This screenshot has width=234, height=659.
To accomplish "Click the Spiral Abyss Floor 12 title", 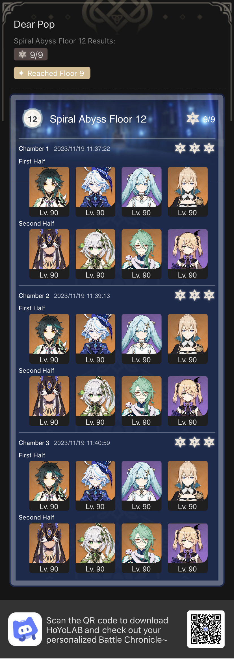I will [98, 119].
